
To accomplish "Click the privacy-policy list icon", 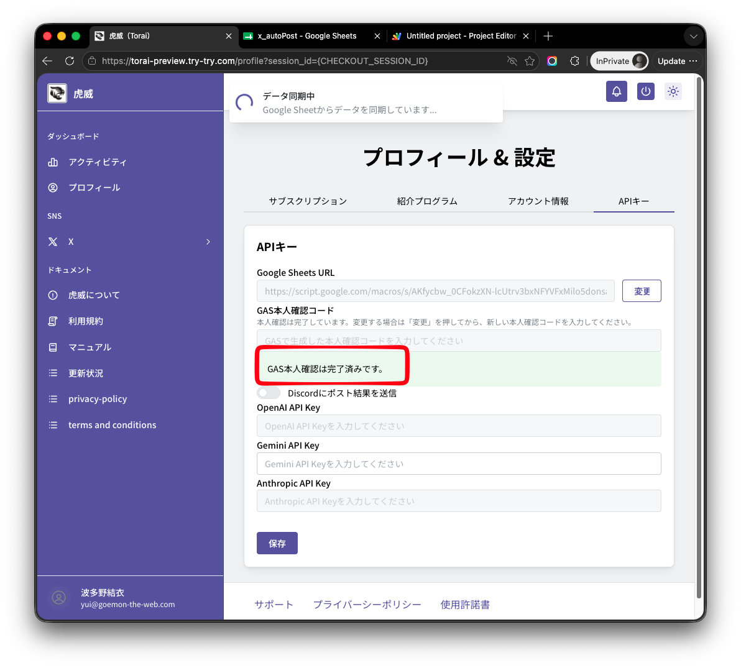I will pos(53,399).
